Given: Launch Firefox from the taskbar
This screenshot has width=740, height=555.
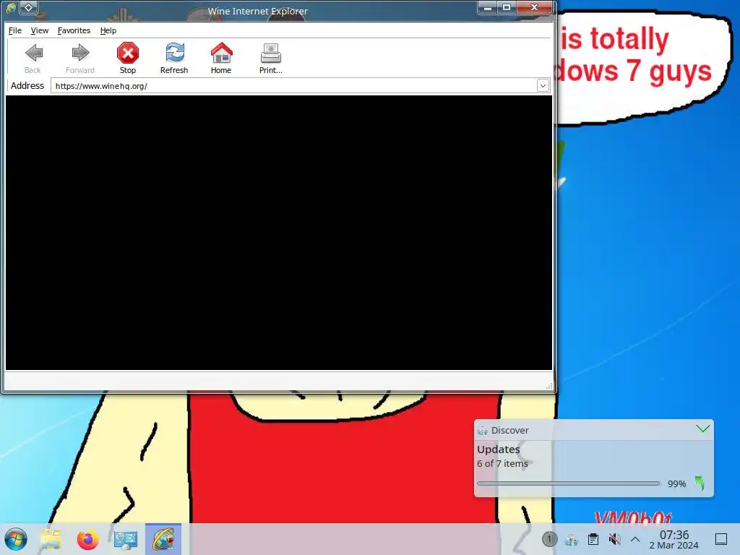Looking at the screenshot, I should pos(87,539).
